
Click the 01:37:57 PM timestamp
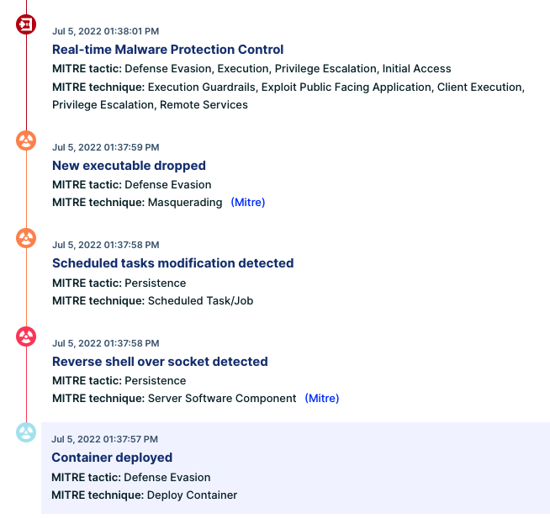click(x=104, y=439)
